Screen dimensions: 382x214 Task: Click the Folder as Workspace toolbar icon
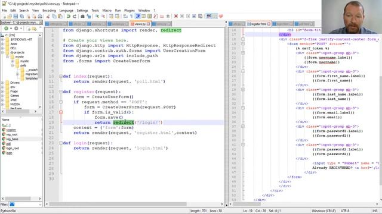tap(162, 16)
